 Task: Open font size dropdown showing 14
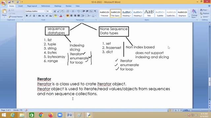51,11
